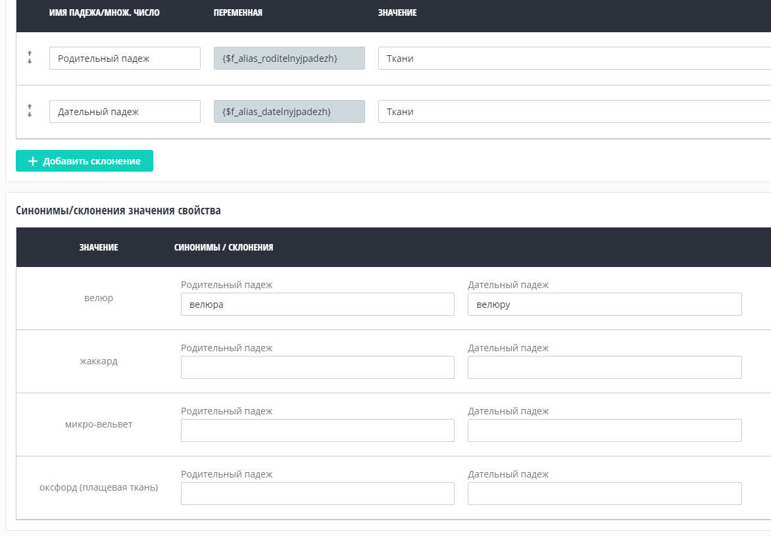Edit the велюра genitive input
Screen dimensions: 771x536
pyautogui.click(x=317, y=305)
